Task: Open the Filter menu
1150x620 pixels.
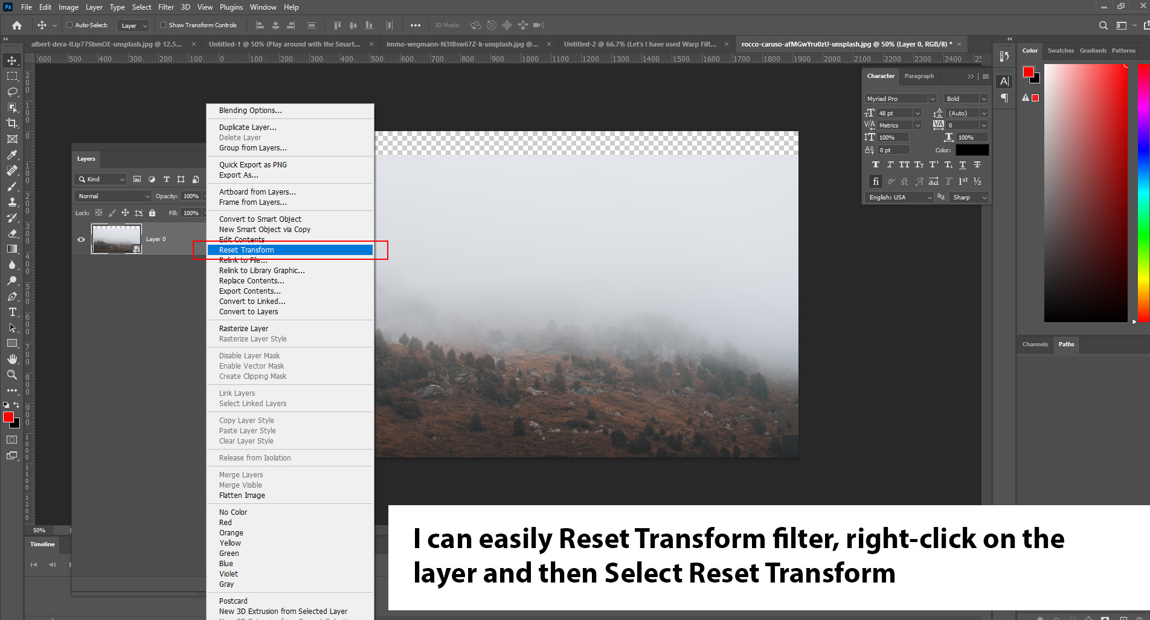Action: click(x=166, y=7)
